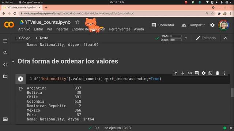
Task: Click the green connection status dot
Action: (x=224, y=128)
